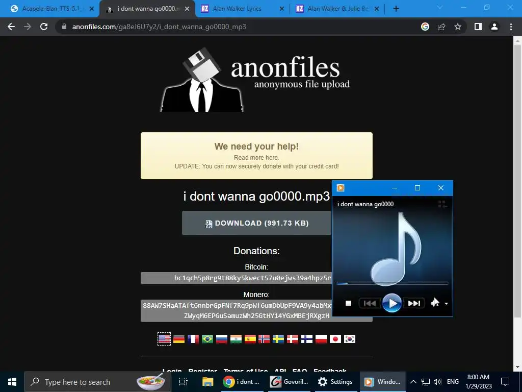Viewport: 522px width, 392px height.
Task: Reload the anonfiles page
Action: coord(44,27)
